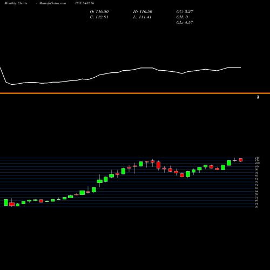Click the first green candlestick on the far left
This screenshot has width=270, height=270.
tap(6, 202)
